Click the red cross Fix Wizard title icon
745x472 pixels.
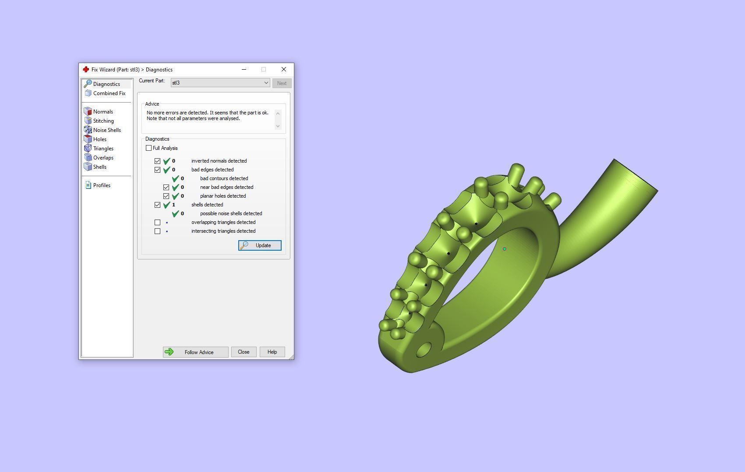(x=86, y=69)
